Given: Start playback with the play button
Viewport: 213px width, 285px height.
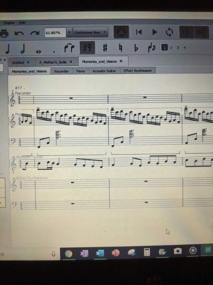Looking at the screenshot, I should point(155,32).
